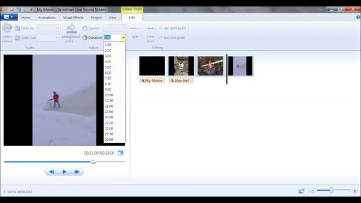Viewport: 361px width, 203px height.
Task: Choose 12.50 from the duration list
Action: pos(115,100)
